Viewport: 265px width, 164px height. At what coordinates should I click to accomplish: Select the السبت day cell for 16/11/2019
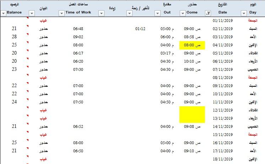[x=253, y=143]
